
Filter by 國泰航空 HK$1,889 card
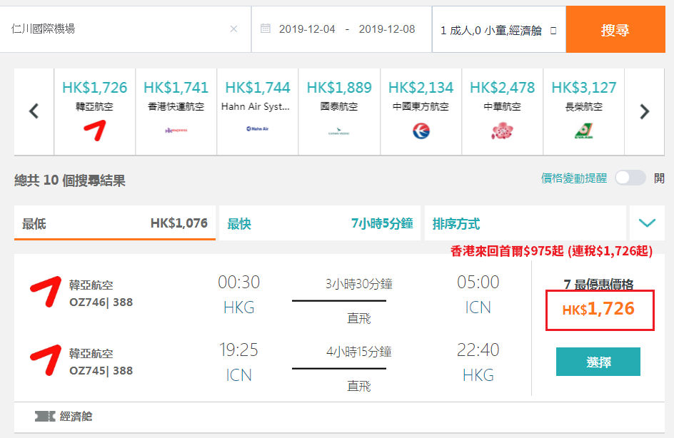tap(339, 111)
